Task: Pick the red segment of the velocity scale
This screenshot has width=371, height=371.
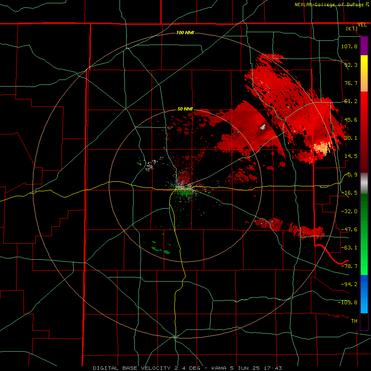Action: coord(364,132)
